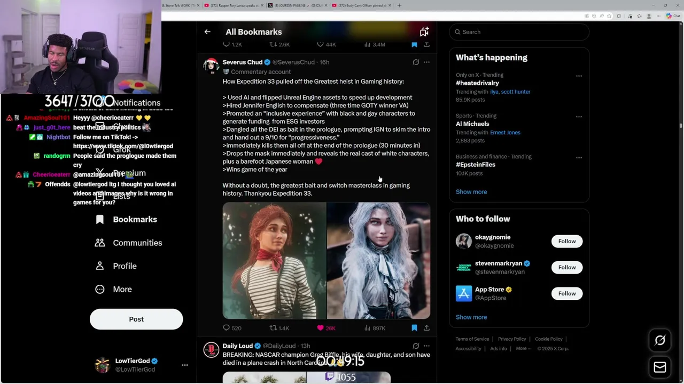Open Bookmarks in the sidebar
The width and height of the screenshot is (684, 384).
tap(126, 220)
